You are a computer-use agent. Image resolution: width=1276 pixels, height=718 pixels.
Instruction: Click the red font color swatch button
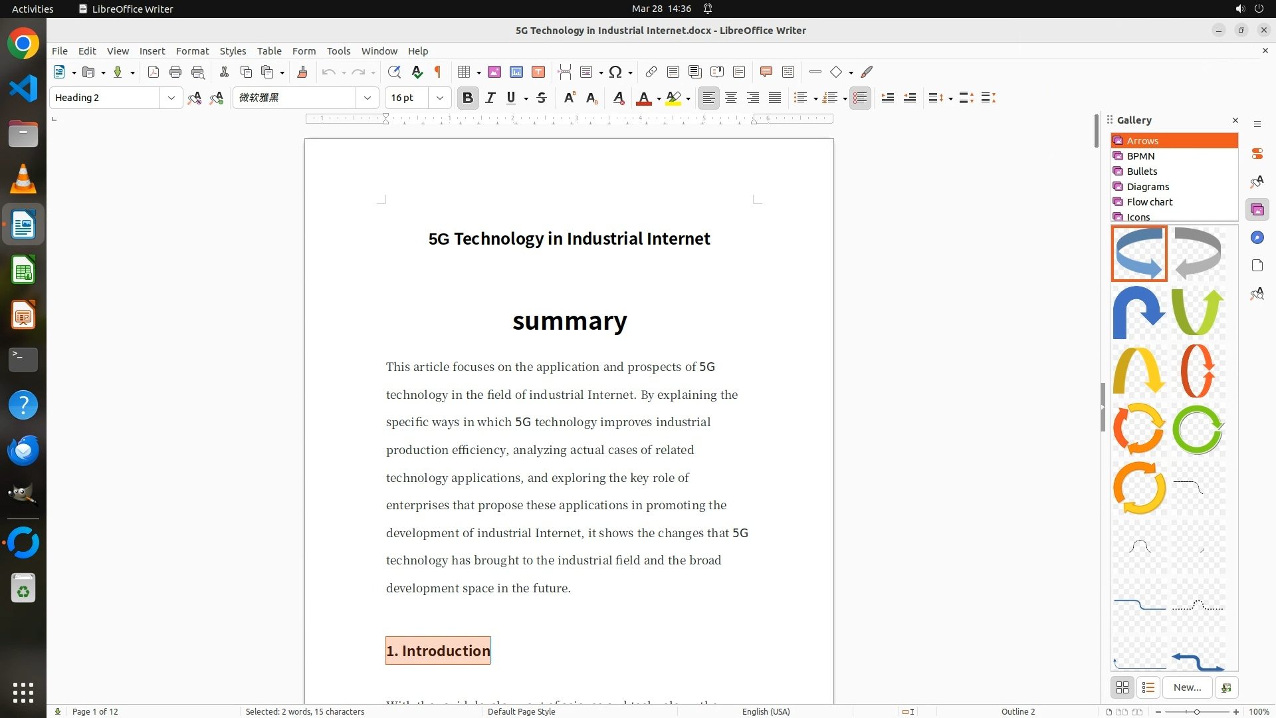[x=643, y=98]
